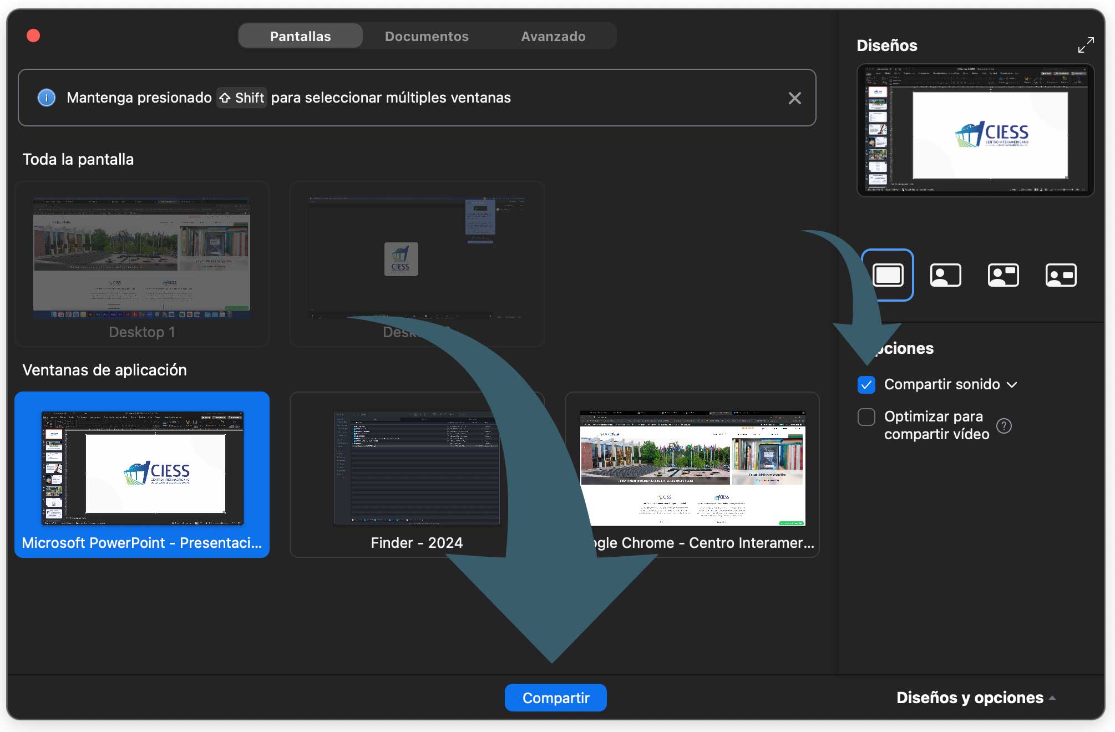
Task: Select the speaker beside content layout icon
Action: point(1003,275)
